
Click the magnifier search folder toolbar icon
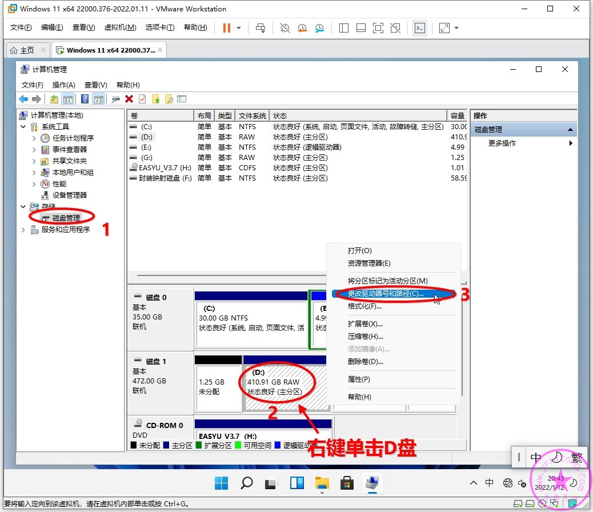169,99
